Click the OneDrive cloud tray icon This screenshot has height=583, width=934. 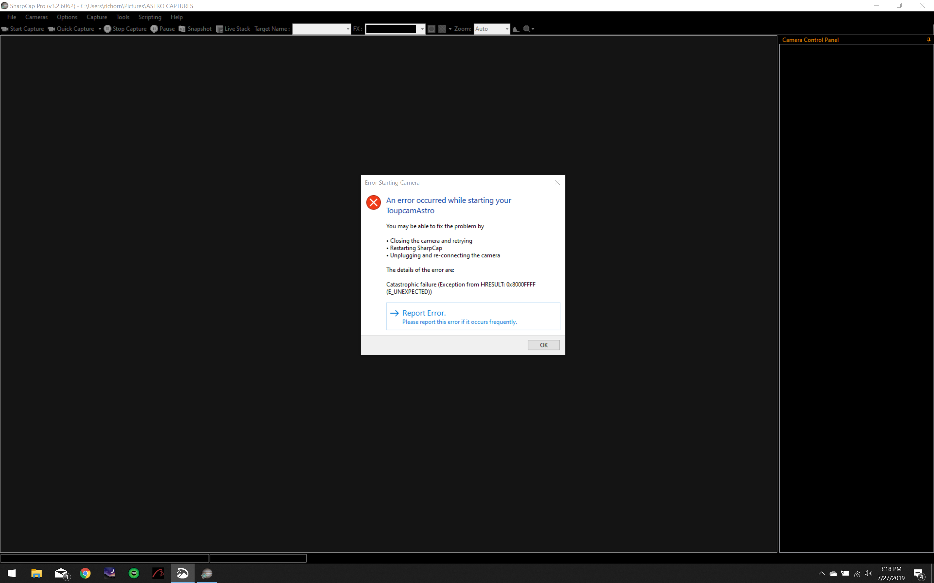tap(834, 573)
